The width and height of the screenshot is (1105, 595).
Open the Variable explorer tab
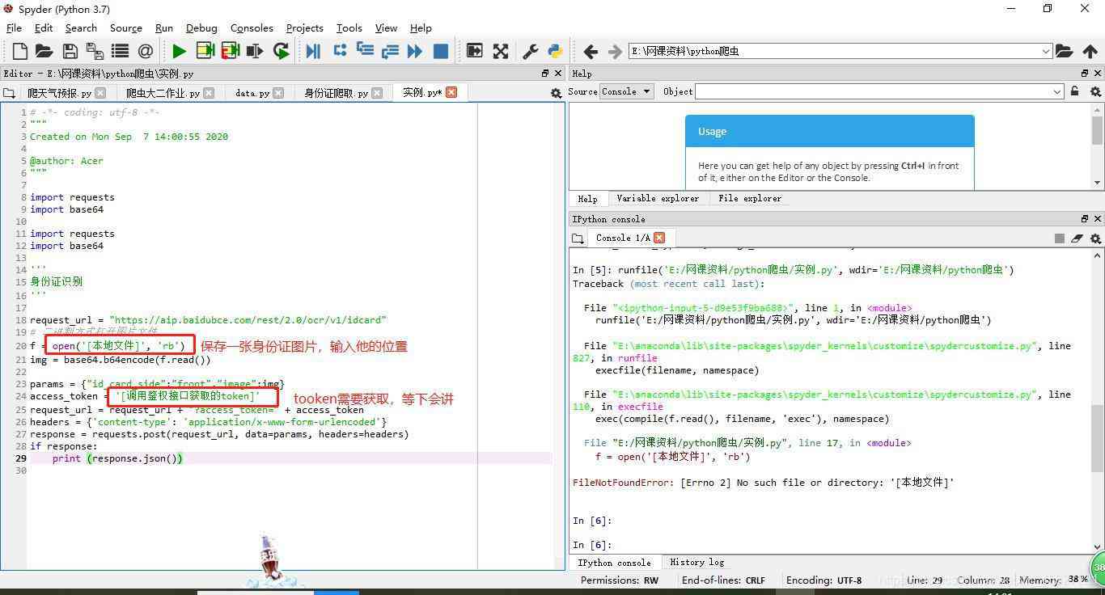[658, 198]
